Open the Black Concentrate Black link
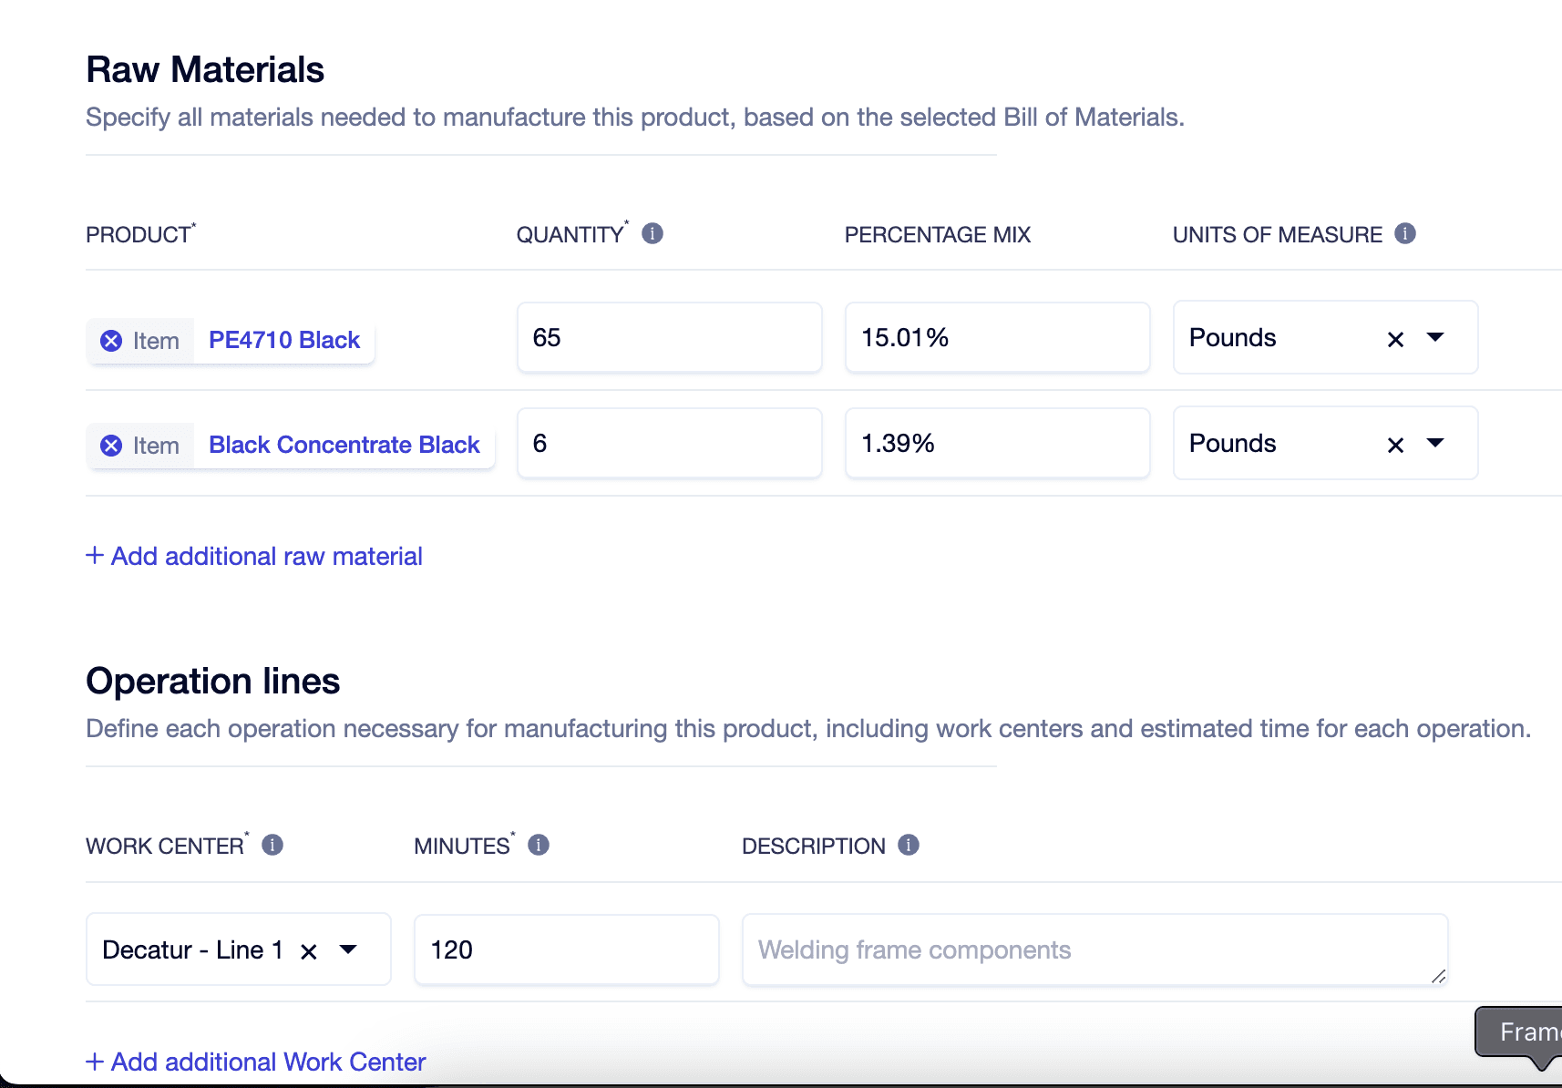This screenshot has width=1562, height=1088. pos(344,446)
